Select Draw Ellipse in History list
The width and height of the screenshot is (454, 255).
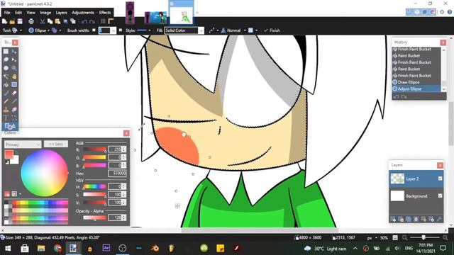(x=416, y=82)
